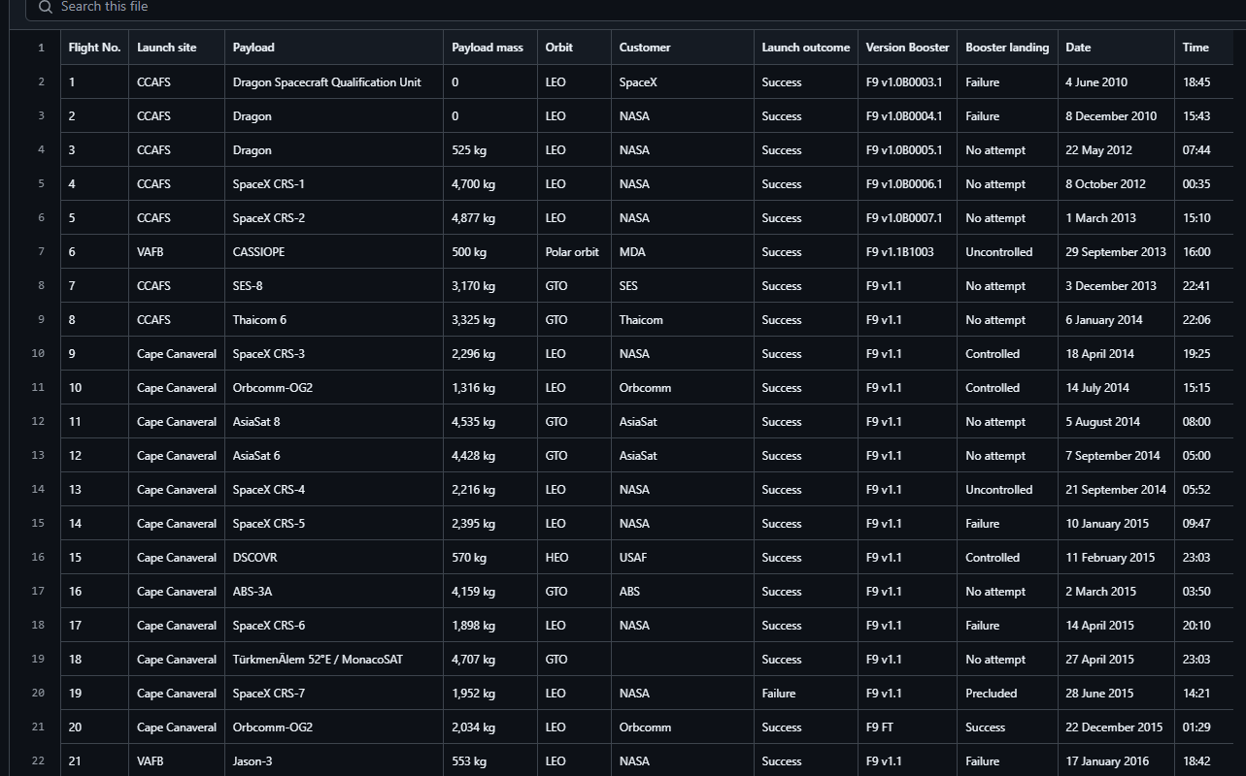Select the 'Precluded' booster landing cell

[991, 694]
